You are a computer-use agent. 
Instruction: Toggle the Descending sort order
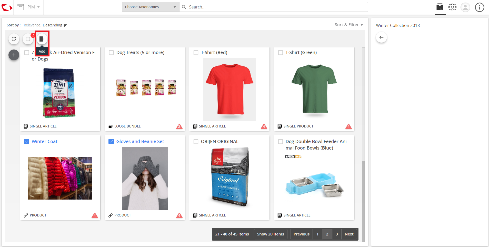click(x=52, y=25)
